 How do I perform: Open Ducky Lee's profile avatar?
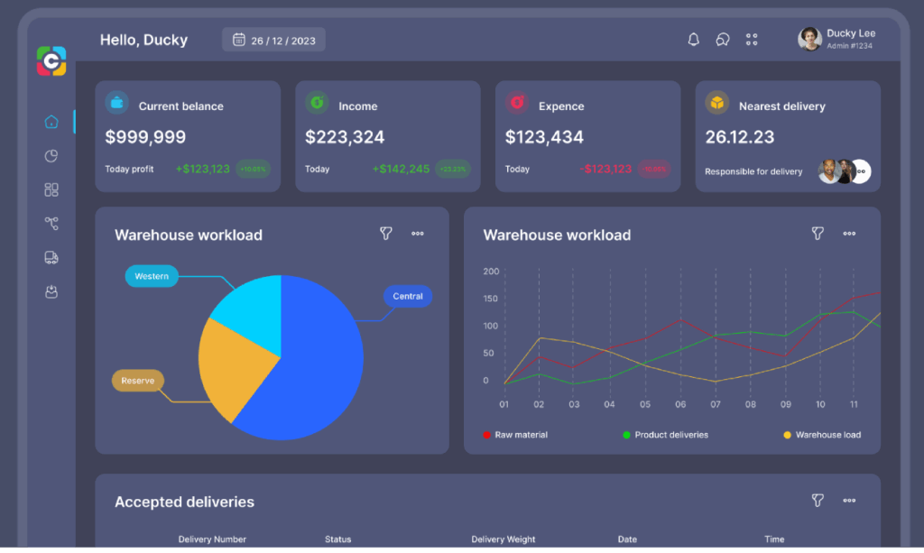tap(809, 39)
